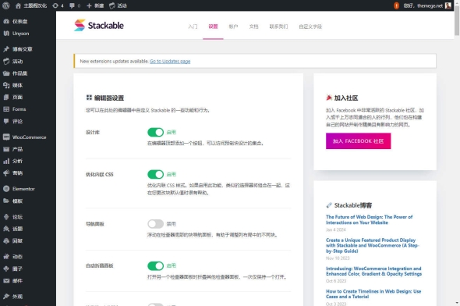Click the plus 新建 new item icon
460x306 pixels.
tap(89, 5)
